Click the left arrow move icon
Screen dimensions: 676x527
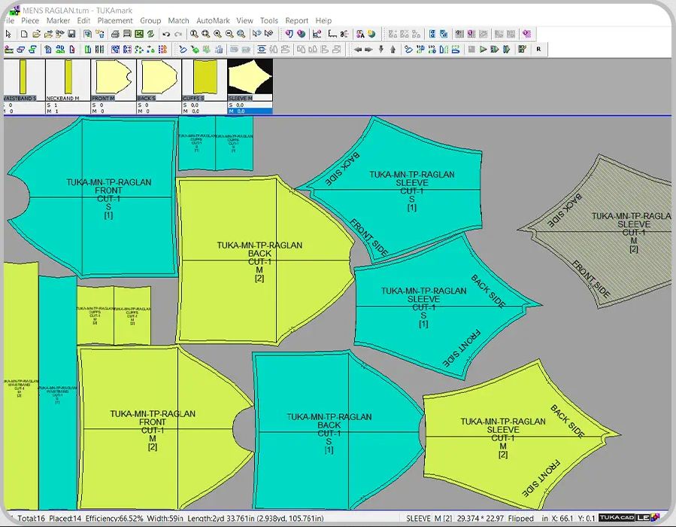tap(357, 50)
